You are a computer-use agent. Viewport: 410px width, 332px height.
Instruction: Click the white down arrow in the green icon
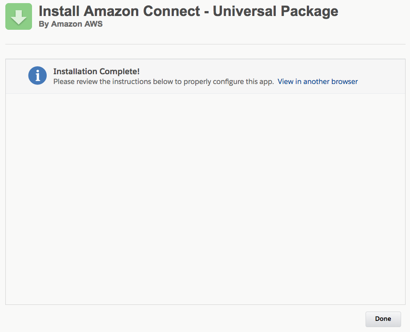pyautogui.click(x=19, y=17)
